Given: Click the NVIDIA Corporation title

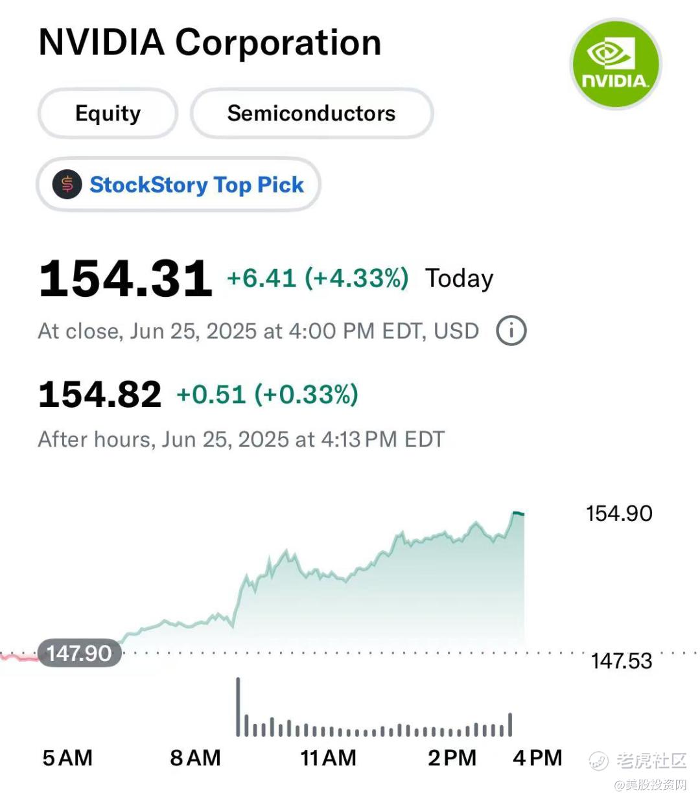Looking at the screenshot, I should pos(210,43).
